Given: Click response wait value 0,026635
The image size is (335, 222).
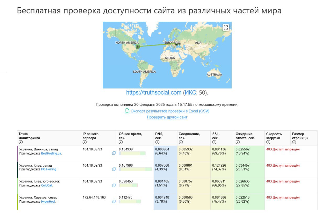Looking at the screenshot, I should [x=243, y=181].
